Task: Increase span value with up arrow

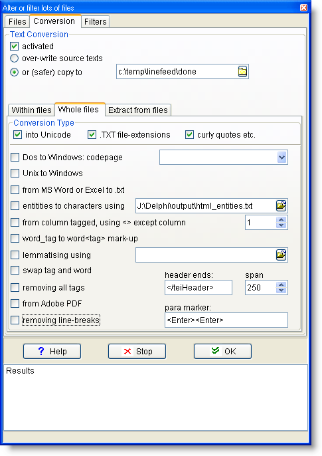Action: pos(281,285)
